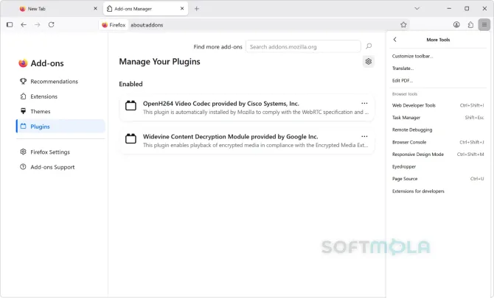Choose Edit PDF… in More Tools

point(438,80)
